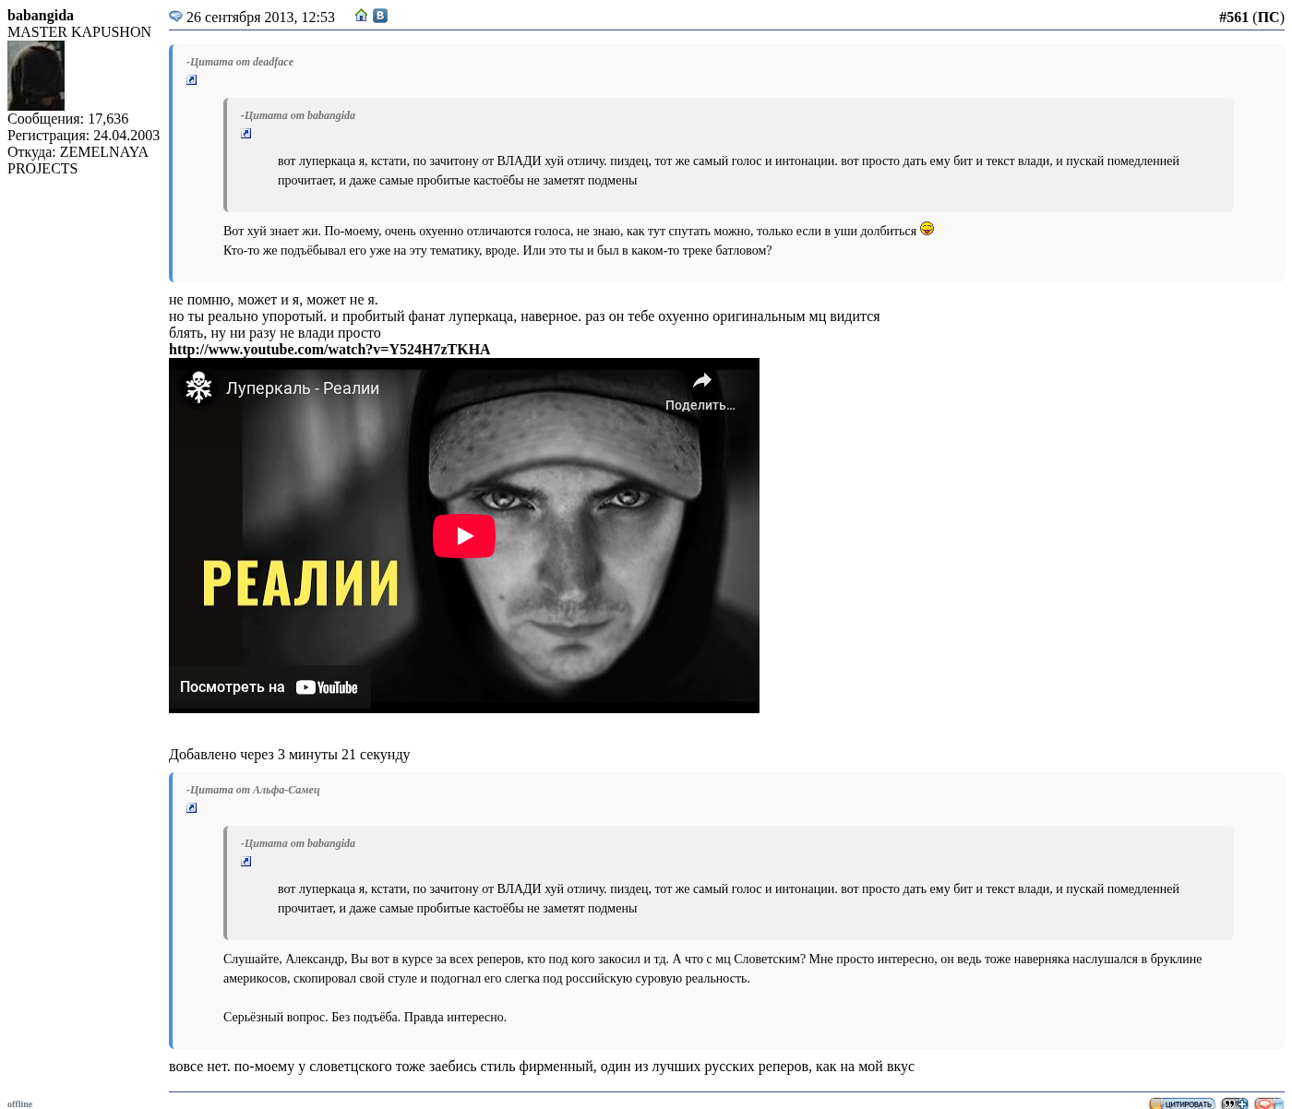Click babangida's avatar image

pos(36,76)
